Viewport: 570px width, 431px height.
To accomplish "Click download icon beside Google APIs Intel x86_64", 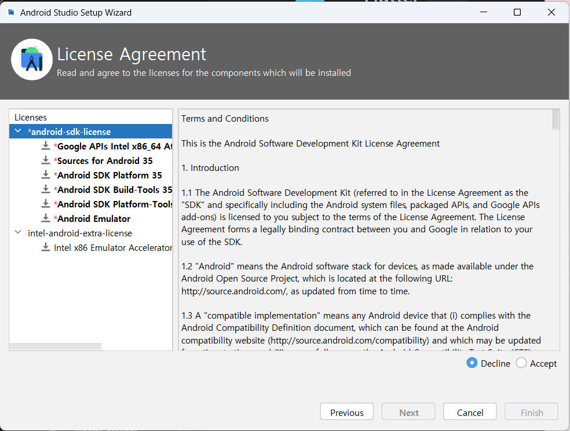I will click(x=45, y=146).
